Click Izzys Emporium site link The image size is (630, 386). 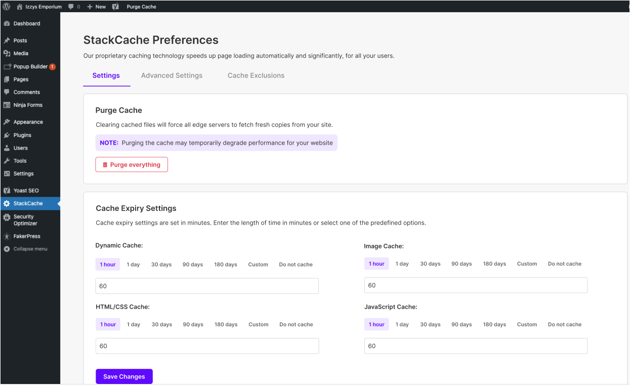click(x=44, y=7)
